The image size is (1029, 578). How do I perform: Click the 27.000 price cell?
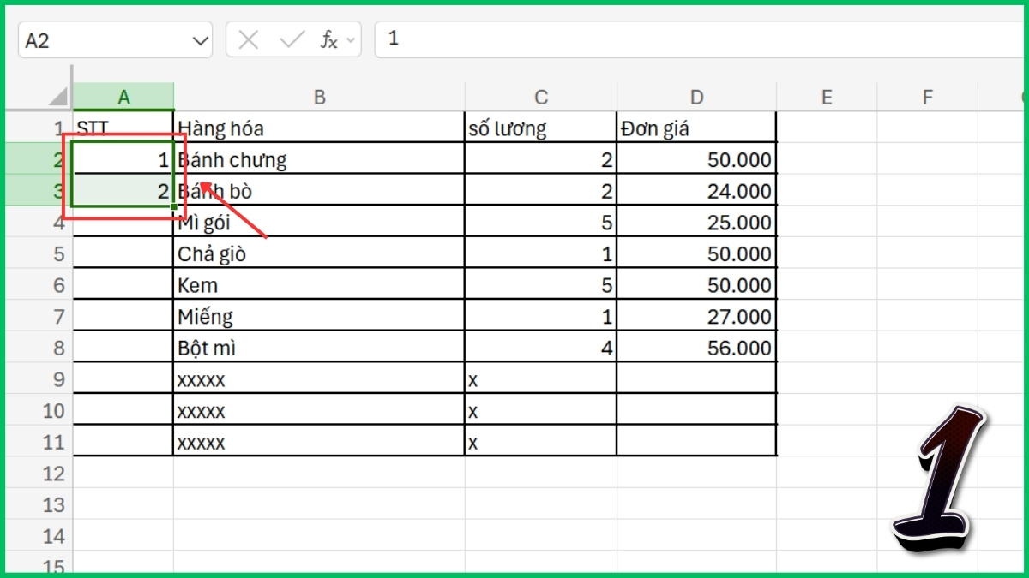696,316
